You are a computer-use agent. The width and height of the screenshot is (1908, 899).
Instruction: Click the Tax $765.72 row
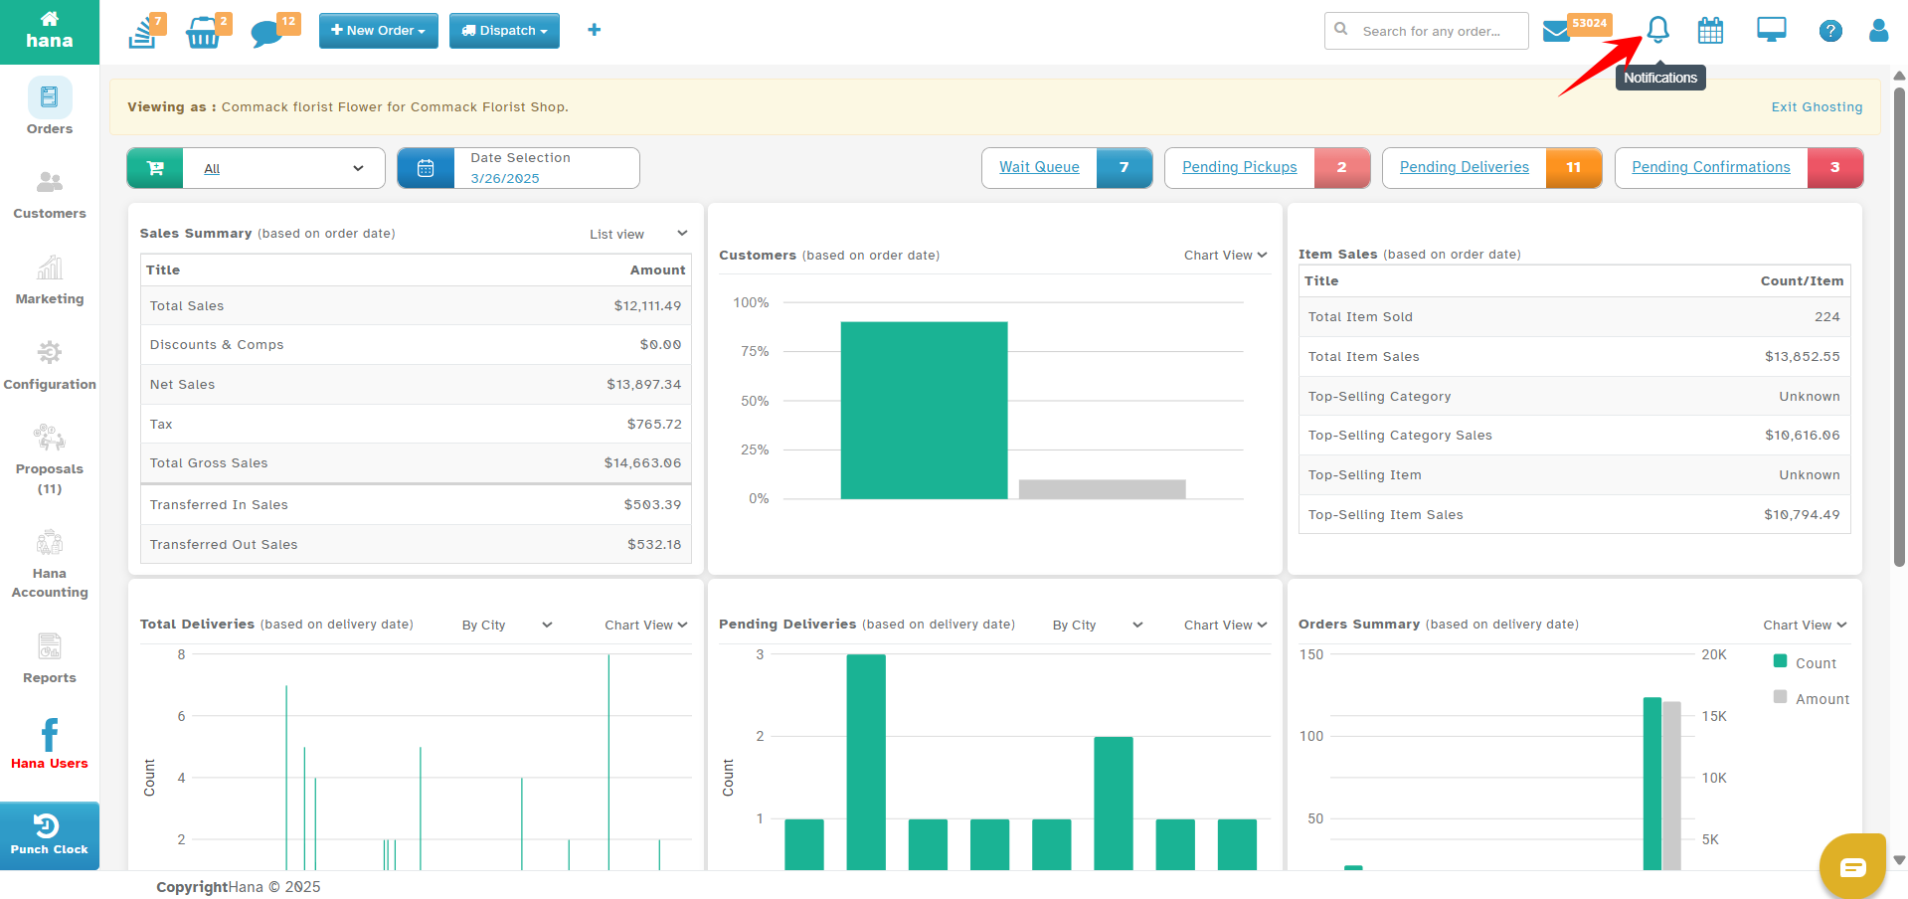tap(416, 425)
